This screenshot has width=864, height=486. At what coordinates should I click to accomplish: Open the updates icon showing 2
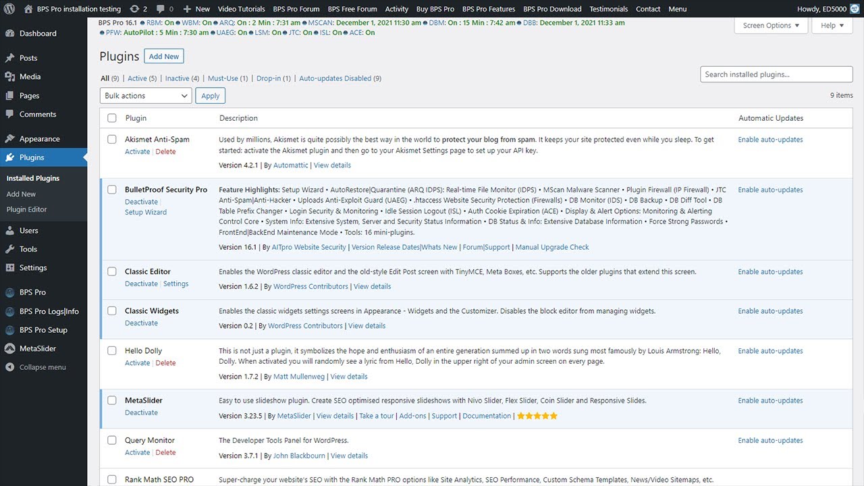134,9
